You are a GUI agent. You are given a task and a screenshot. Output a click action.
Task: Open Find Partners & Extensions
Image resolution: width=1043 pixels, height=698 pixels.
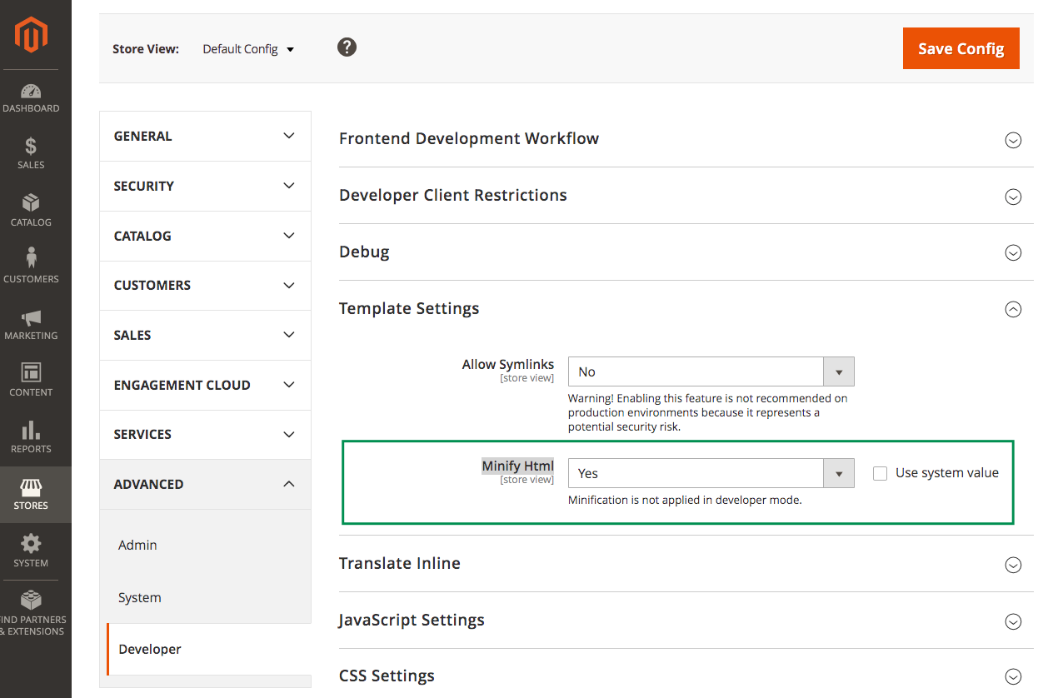[31, 608]
